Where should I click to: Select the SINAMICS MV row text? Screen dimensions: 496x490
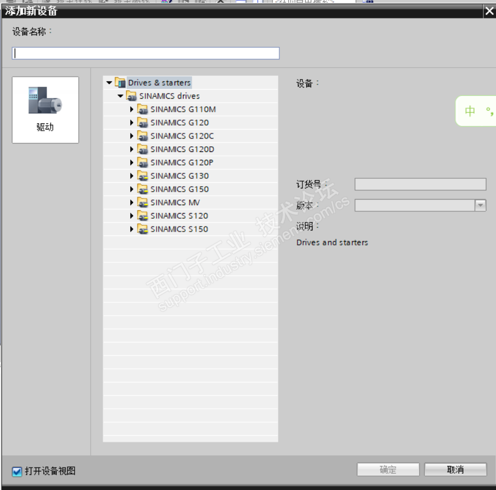(x=175, y=202)
